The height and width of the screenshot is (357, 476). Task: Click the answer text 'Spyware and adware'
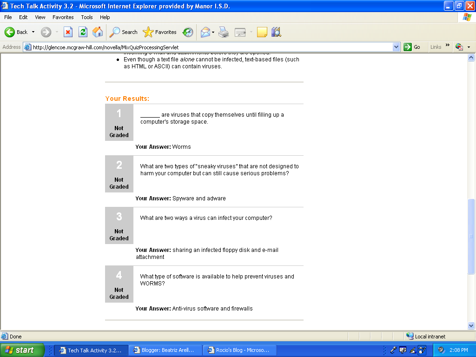coord(199,198)
